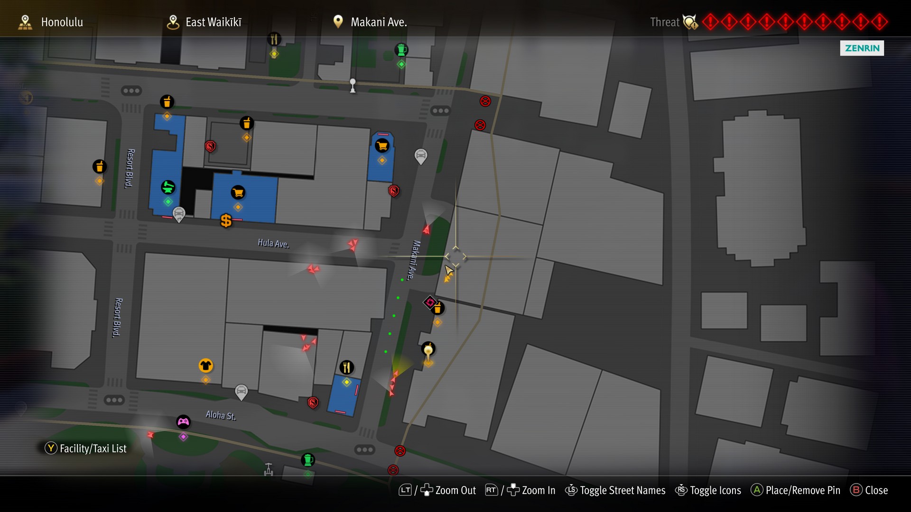Click the upper Resort Blvd. street label

(x=130, y=168)
